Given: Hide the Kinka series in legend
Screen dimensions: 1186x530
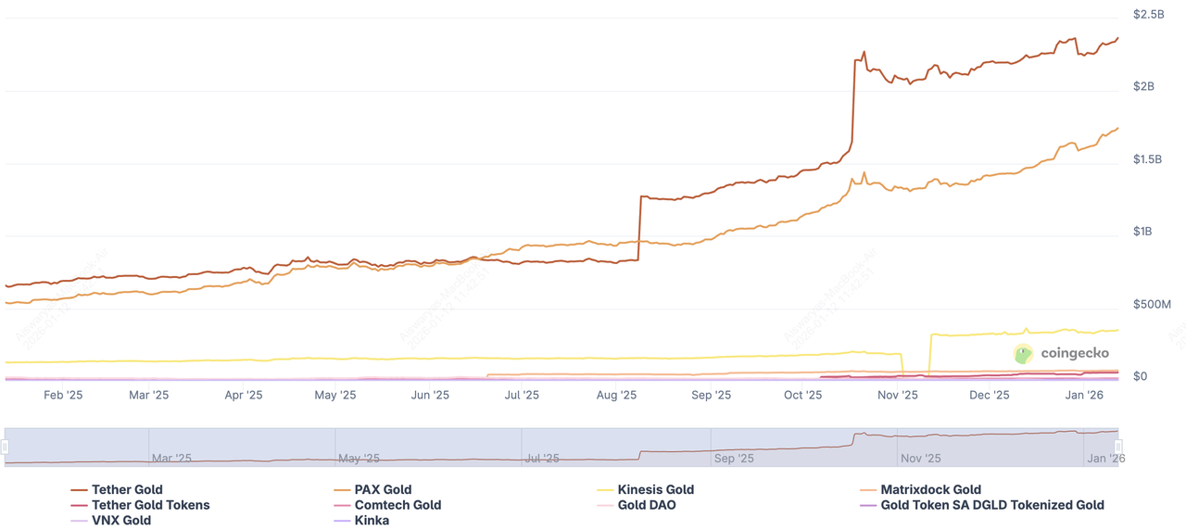Looking at the screenshot, I should 372,521.
